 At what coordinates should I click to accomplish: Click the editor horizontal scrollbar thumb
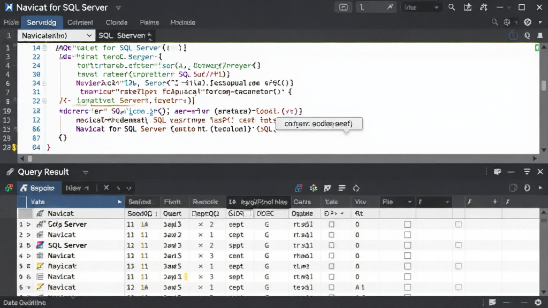point(30,158)
